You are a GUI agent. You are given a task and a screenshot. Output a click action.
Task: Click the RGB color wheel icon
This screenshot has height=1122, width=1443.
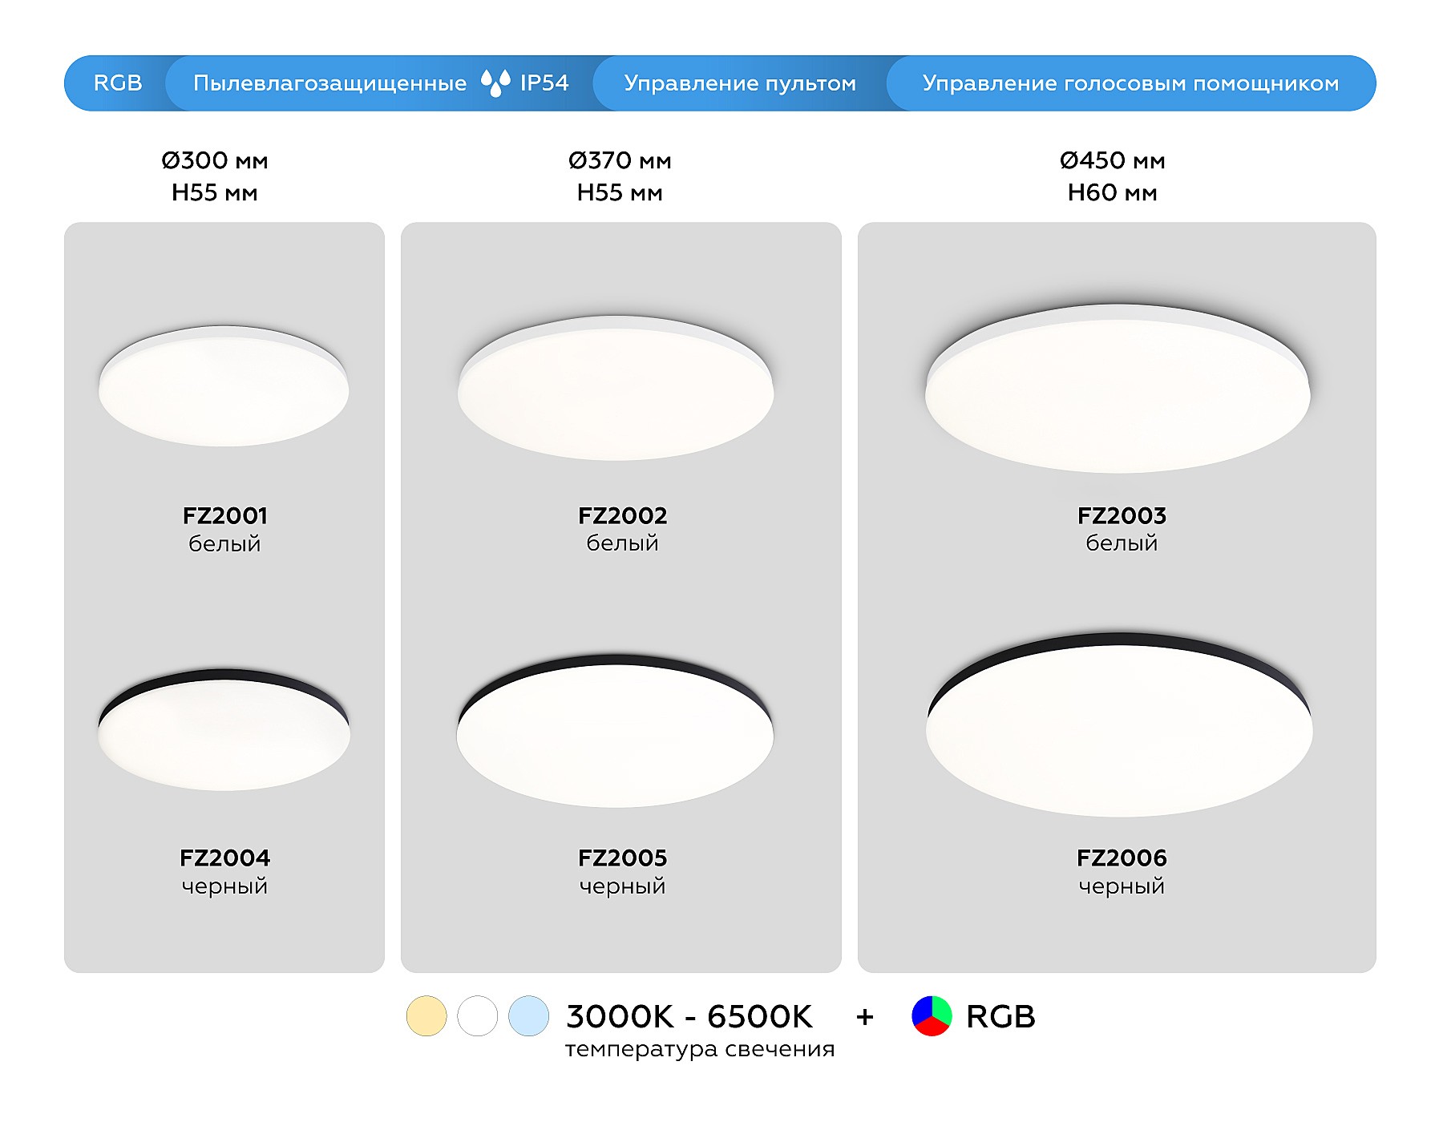[932, 1016]
